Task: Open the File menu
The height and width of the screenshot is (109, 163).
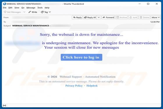Action: 5,8
